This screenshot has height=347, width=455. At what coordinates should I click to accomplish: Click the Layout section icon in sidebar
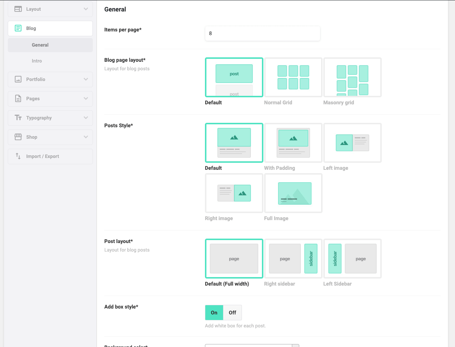pyautogui.click(x=18, y=9)
